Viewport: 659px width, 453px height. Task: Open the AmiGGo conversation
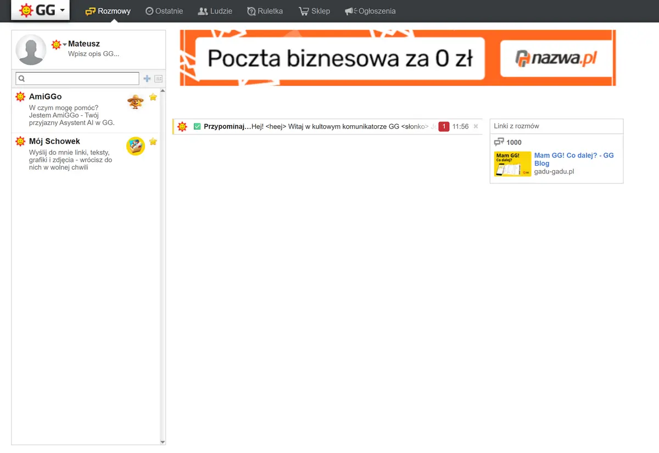tap(85, 110)
